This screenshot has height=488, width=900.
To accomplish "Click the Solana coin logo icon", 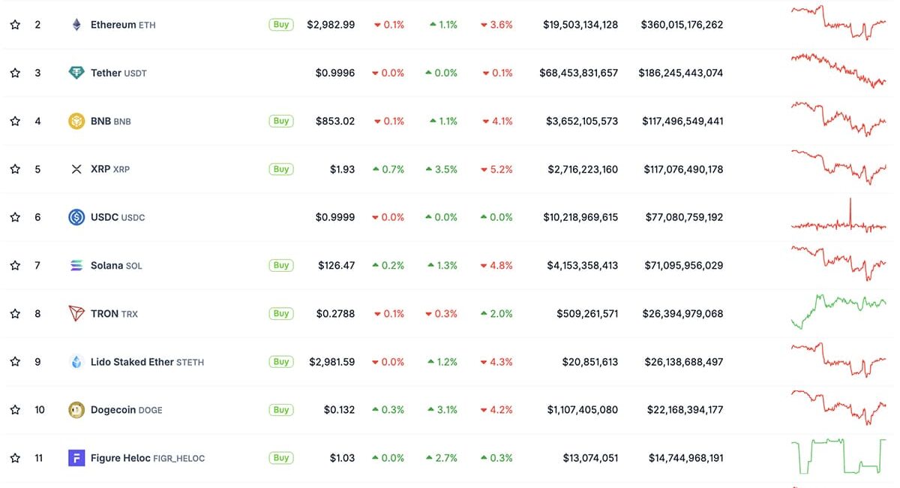I will pos(76,265).
